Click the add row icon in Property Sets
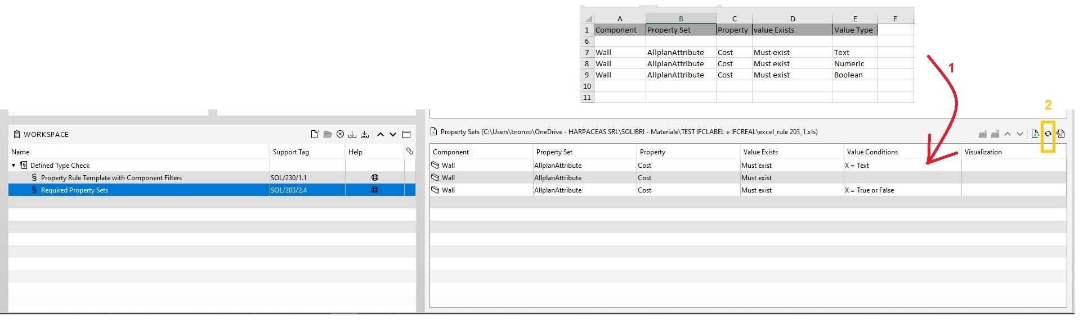Screen dimensions: 1083x325 click(x=983, y=134)
